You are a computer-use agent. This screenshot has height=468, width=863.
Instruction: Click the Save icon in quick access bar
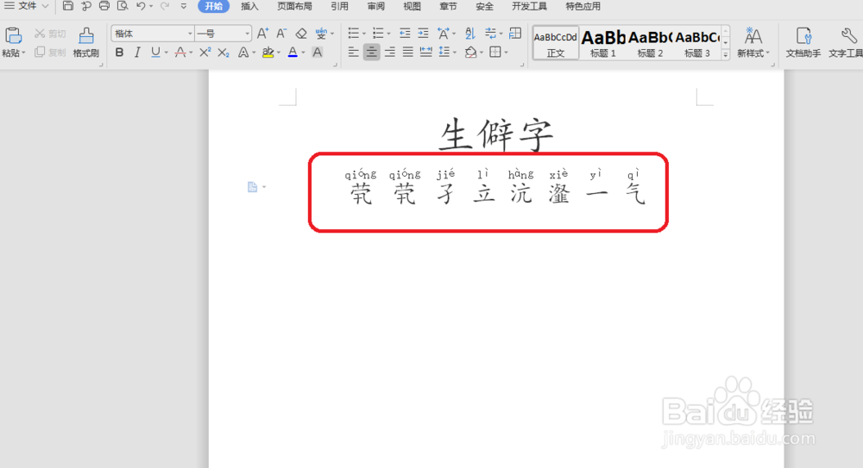pyautogui.click(x=67, y=6)
